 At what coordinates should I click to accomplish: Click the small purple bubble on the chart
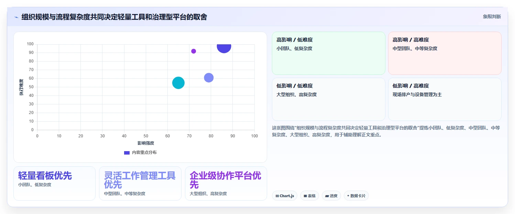pyautogui.click(x=194, y=51)
